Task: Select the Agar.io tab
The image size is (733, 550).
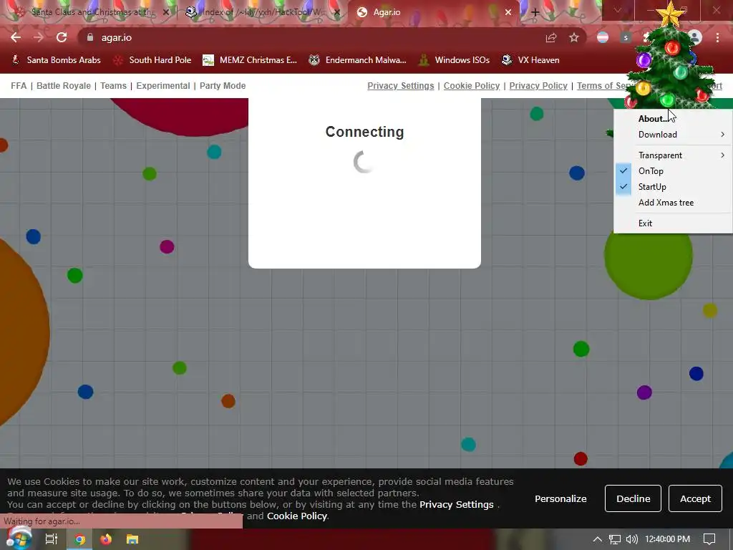Action: pos(432,12)
